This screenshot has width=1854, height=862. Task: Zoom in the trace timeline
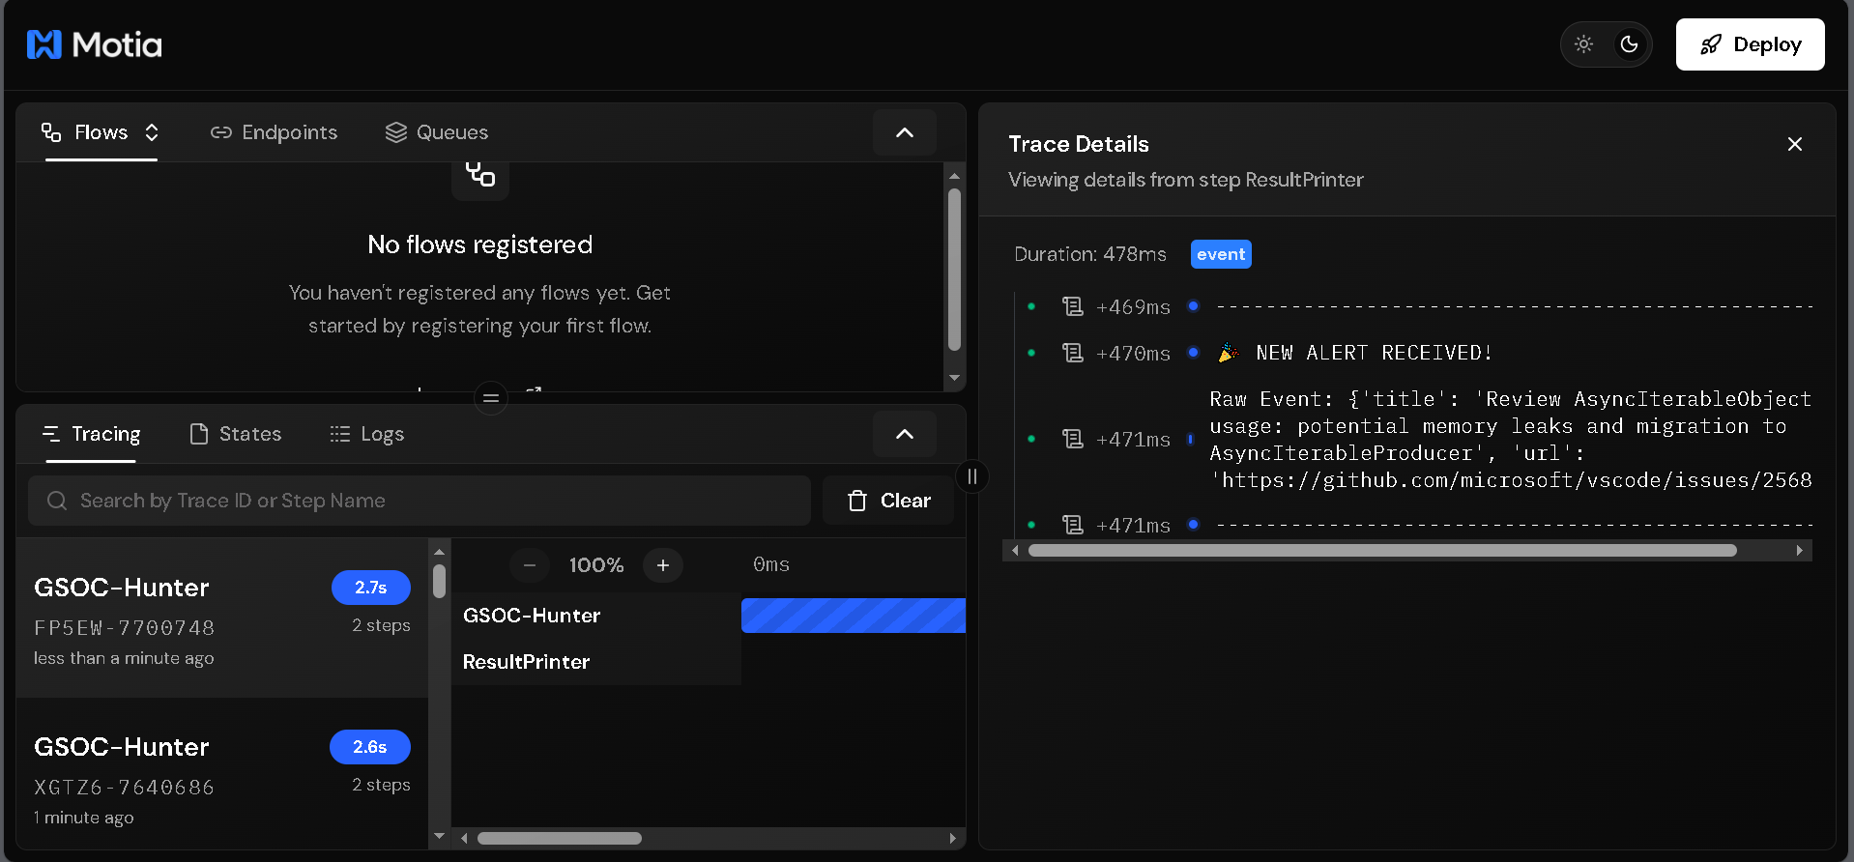663,565
